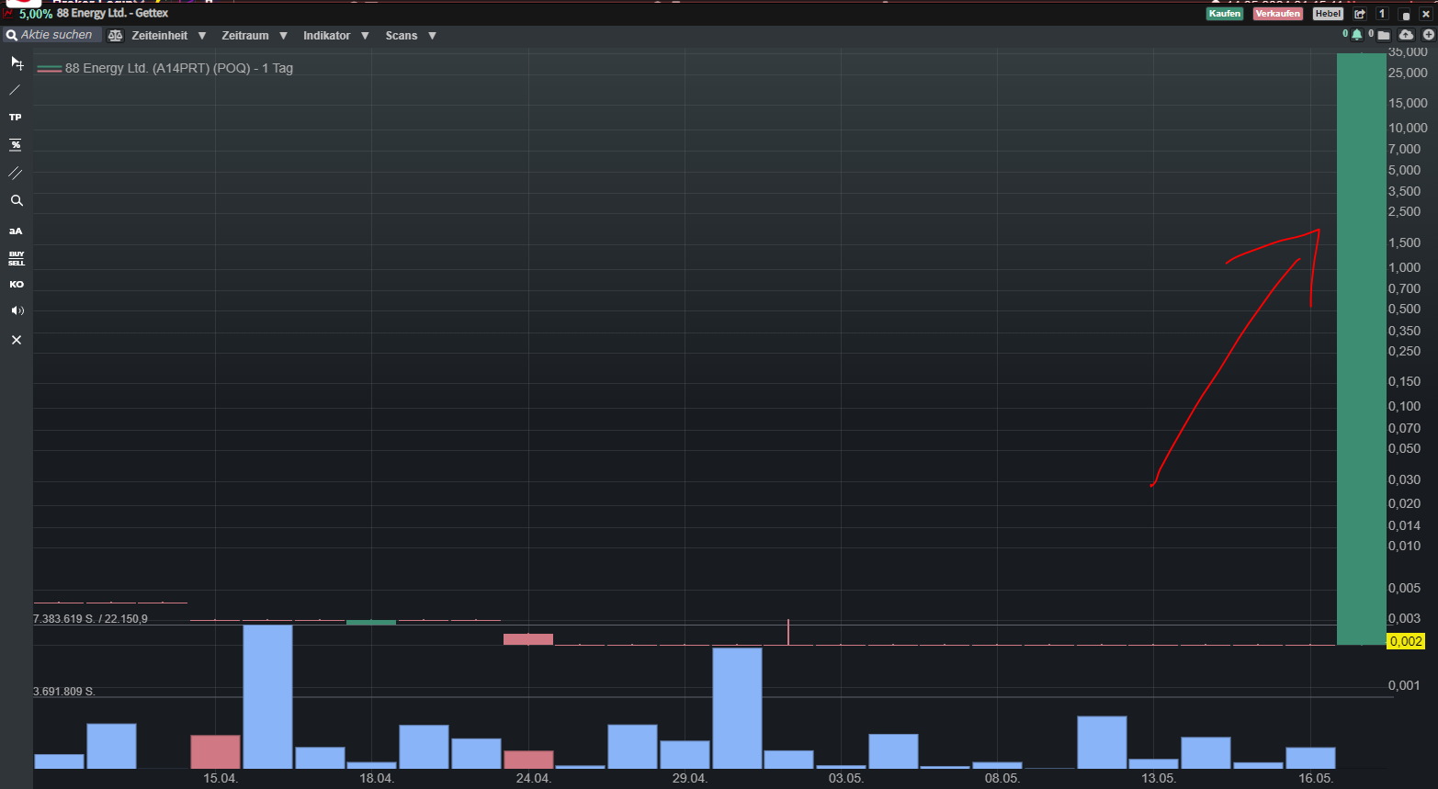Select the crosshair cursor tool

[x=17, y=63]
